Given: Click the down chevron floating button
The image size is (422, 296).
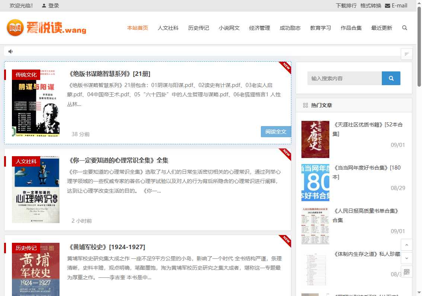Looking at the screenshot, I should click(406, 258).
